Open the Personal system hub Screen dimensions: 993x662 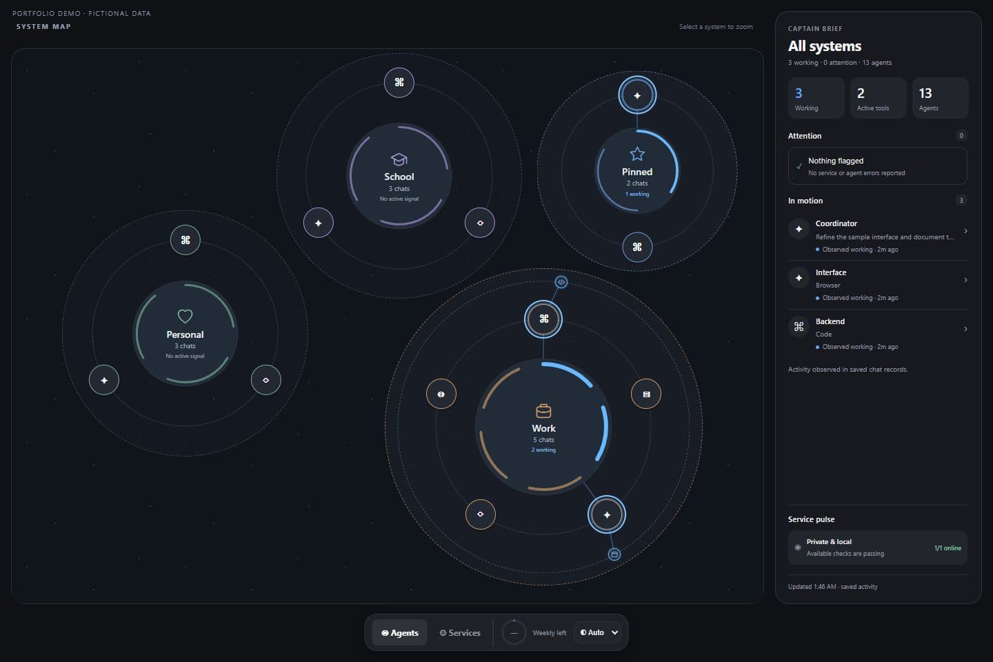pos(185,334)
